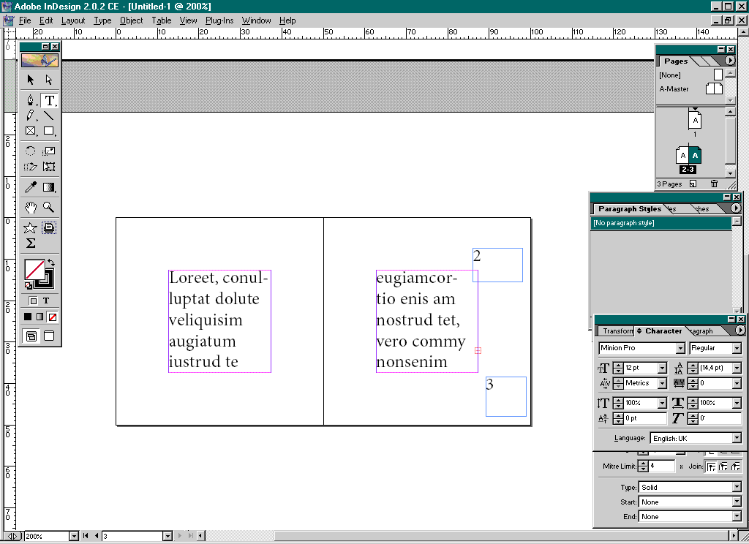The width and height of the screenshot is (749, 544).
Task: Switch to the Transform tab
Action: (x=617, y=331)
